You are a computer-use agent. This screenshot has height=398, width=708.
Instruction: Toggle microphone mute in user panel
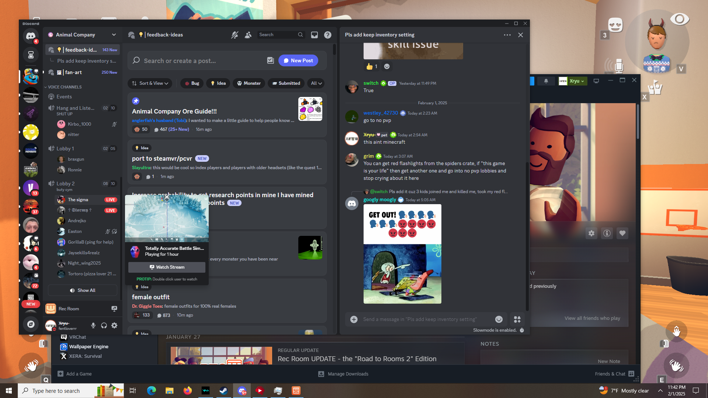pyautogui.click(x=93, y=325)
